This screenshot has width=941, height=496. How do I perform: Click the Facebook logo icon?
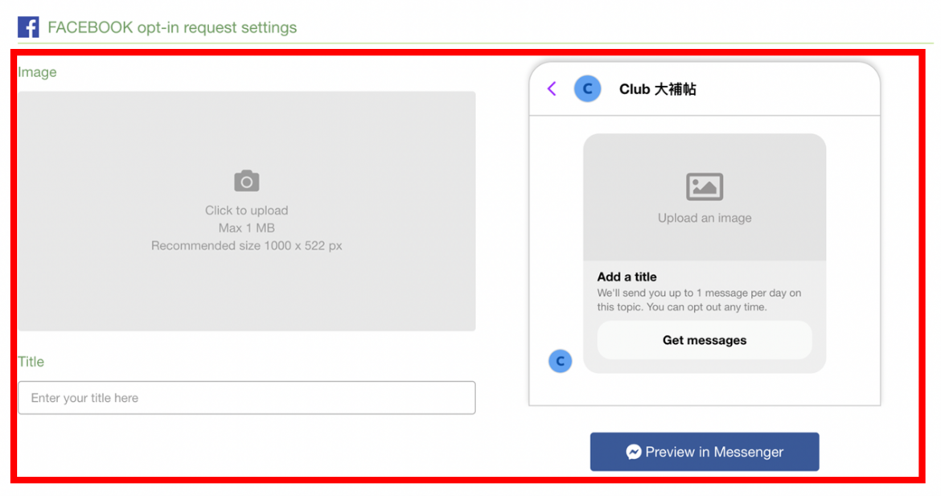pos(29,27)
